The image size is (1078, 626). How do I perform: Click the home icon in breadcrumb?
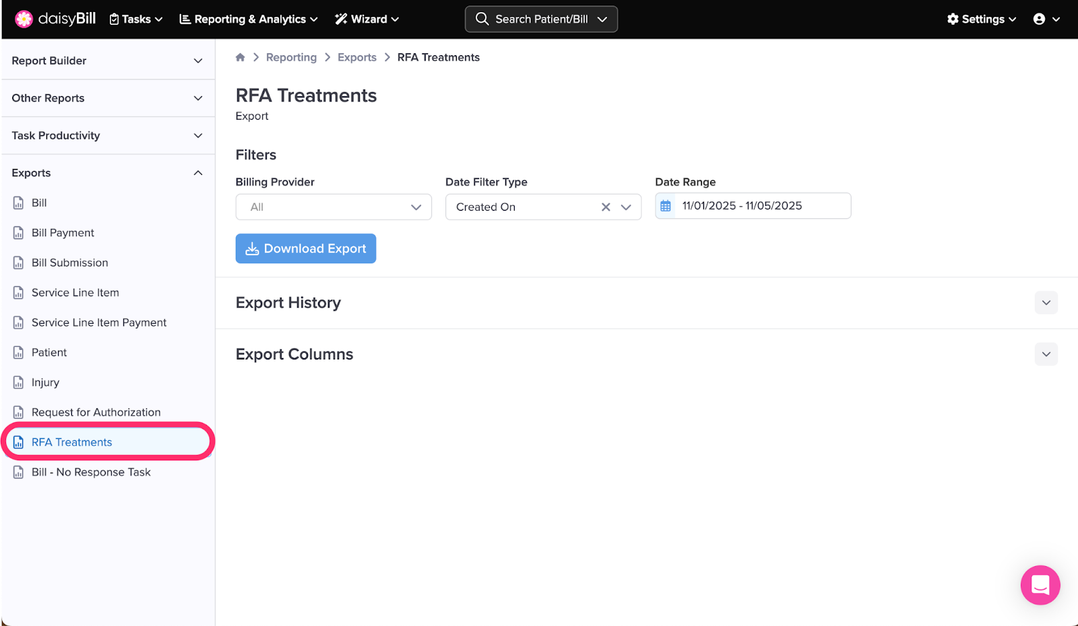pos(240,58)
